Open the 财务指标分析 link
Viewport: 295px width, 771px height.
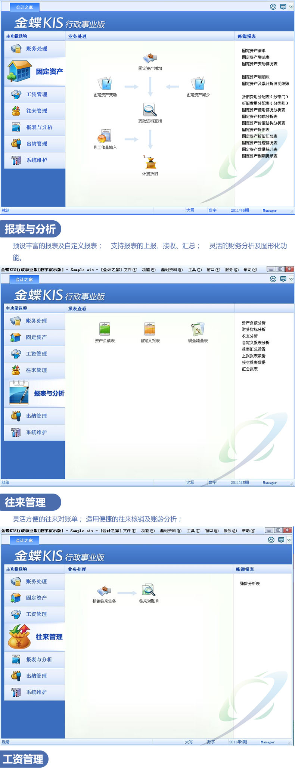pyautogui.click(x=254, y=330)
